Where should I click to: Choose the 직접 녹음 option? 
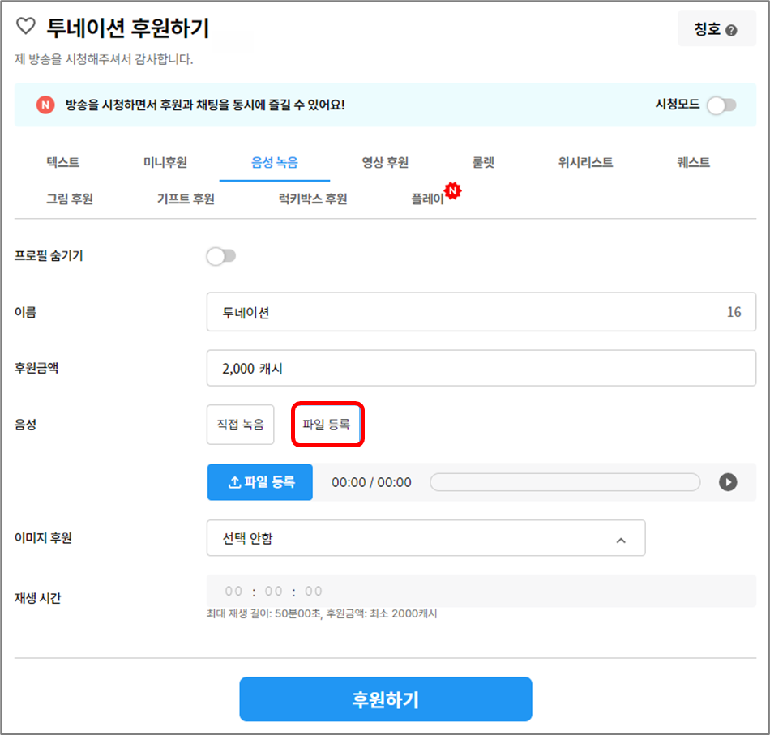(240, 425)
